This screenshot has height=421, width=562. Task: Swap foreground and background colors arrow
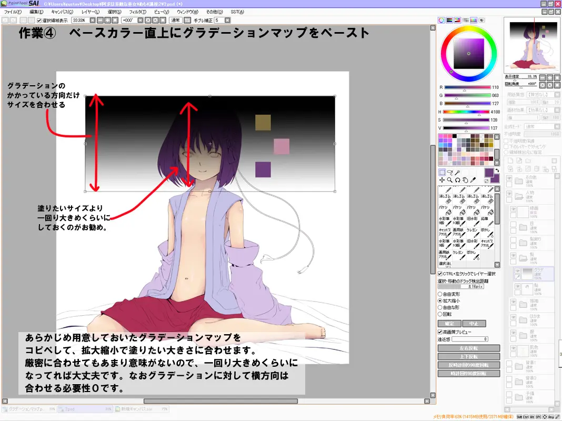[497, 171]
